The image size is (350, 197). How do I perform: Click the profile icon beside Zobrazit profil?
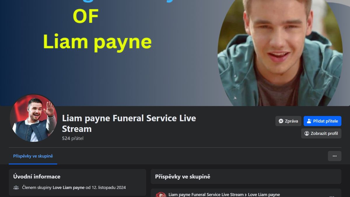pos(307,133)
